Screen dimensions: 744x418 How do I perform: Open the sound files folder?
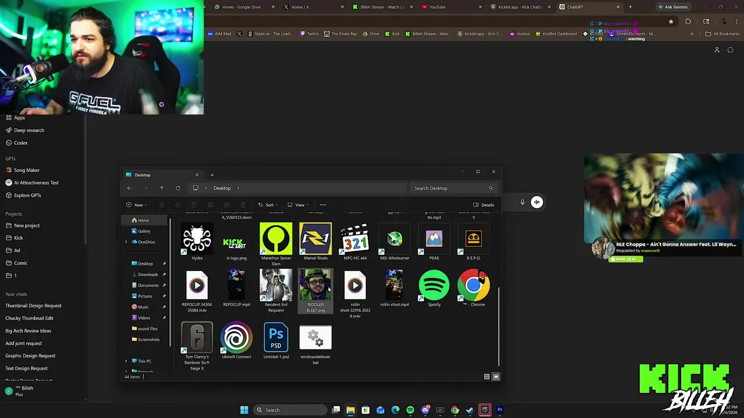tap(147, 329)
